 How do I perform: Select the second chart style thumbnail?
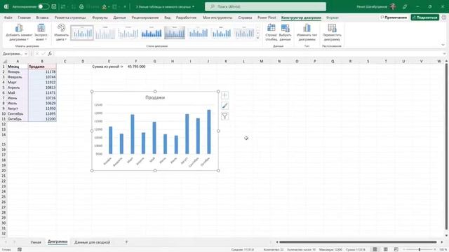coord(105,33)
